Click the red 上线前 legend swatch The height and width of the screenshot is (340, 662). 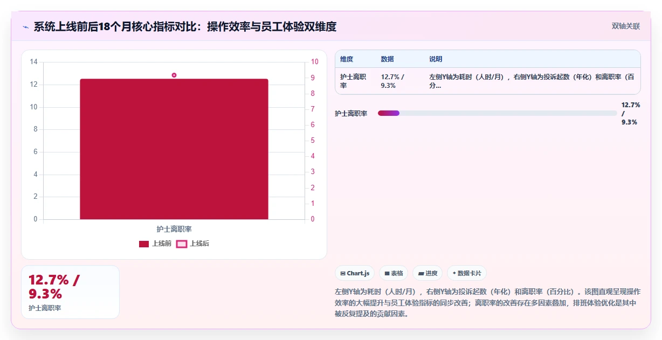tap(144, 244)
